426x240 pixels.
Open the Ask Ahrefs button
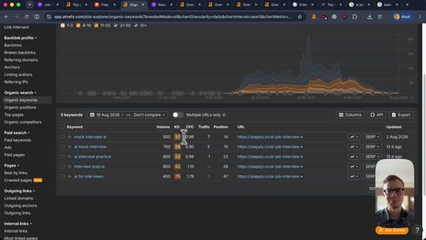point(392,230)
